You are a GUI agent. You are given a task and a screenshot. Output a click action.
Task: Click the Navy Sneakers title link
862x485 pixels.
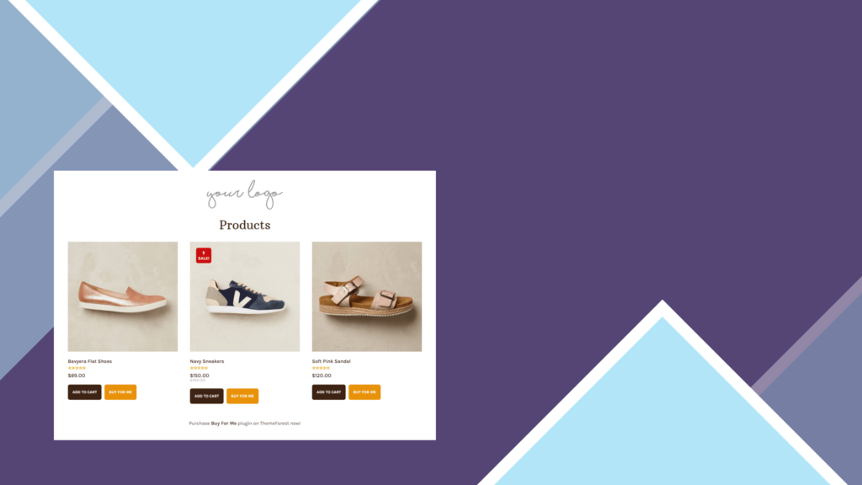tap(207, 361)
